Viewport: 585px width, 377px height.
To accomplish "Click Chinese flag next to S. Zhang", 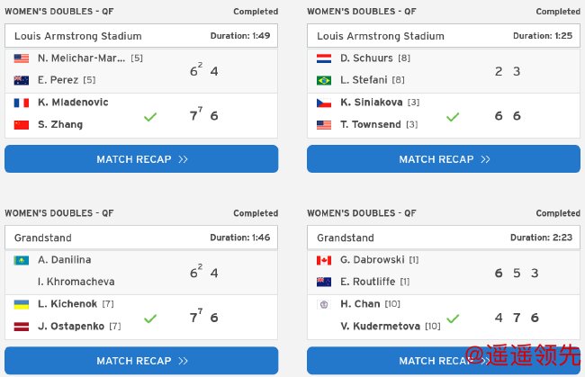I will pyautogui.click(x=22, y=125).
